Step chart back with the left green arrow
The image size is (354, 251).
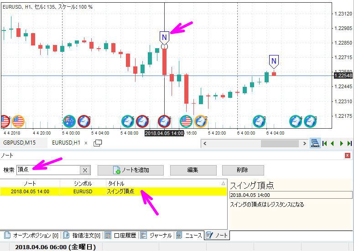(333, 143)
